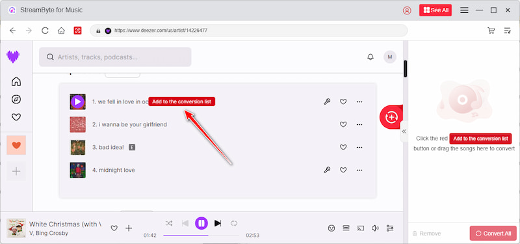Click the deezer URL address bar
The image size is (520, 244).
click(249, 31)
